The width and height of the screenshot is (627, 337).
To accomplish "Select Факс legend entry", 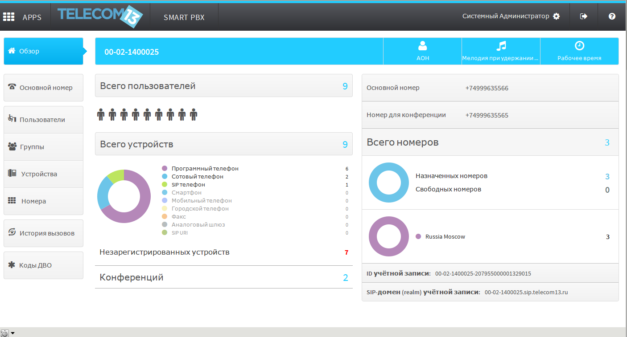I will (x=179, y=217).
